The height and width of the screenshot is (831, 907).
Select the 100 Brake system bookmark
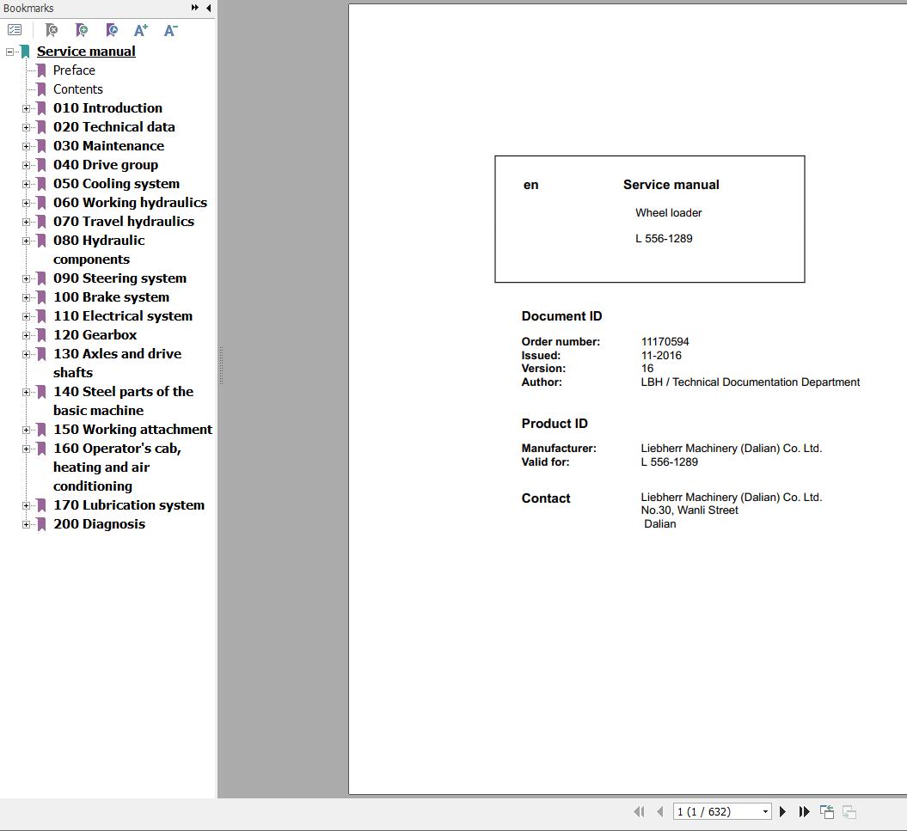click(111, 297)
